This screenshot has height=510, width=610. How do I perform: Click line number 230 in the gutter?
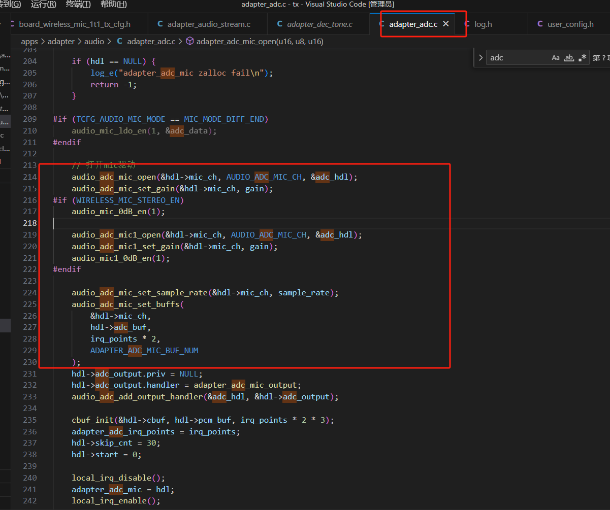click(x=30, y=362)
